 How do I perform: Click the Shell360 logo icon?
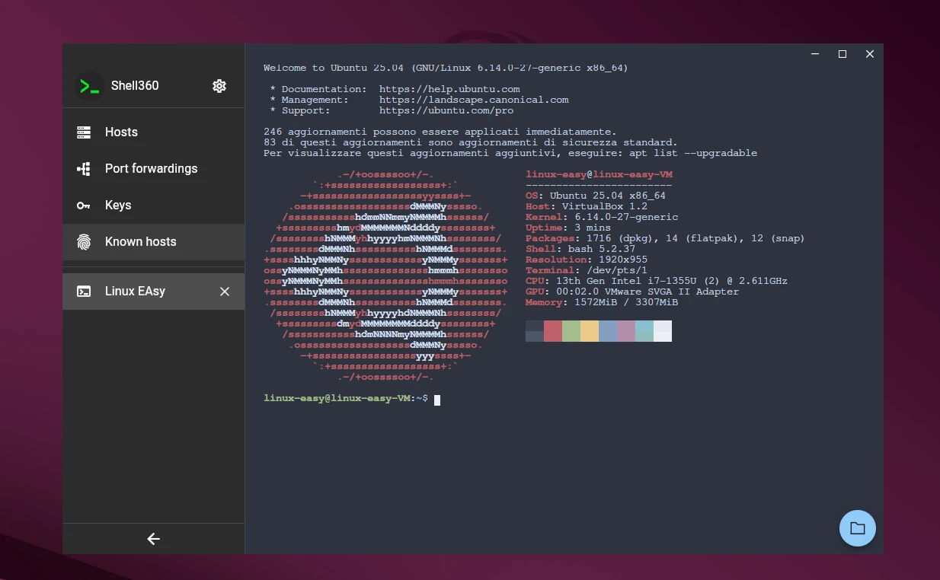(x=89, y=86)
